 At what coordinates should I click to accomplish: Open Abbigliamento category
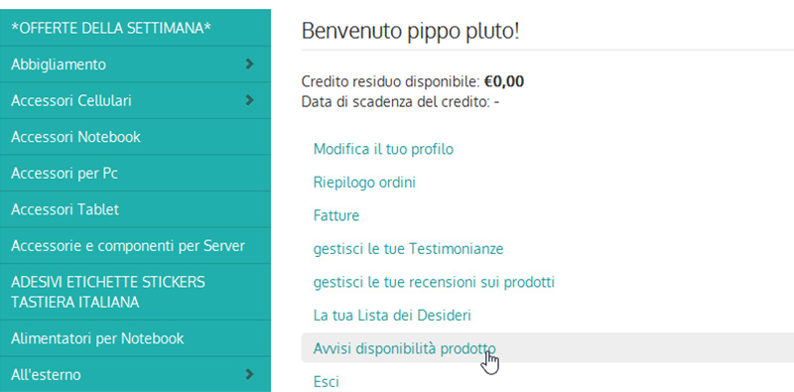(x=135, y=65)
